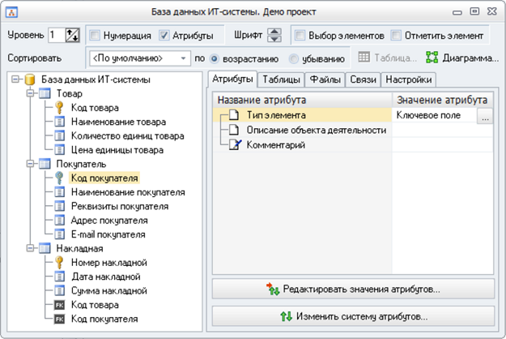Select the Реквизиты покупателя tree row
506x339 pixels.
(120, 206)
